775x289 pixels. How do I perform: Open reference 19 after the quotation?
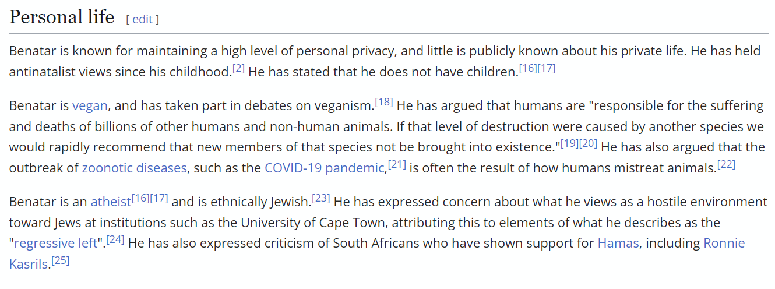(570, 143)
